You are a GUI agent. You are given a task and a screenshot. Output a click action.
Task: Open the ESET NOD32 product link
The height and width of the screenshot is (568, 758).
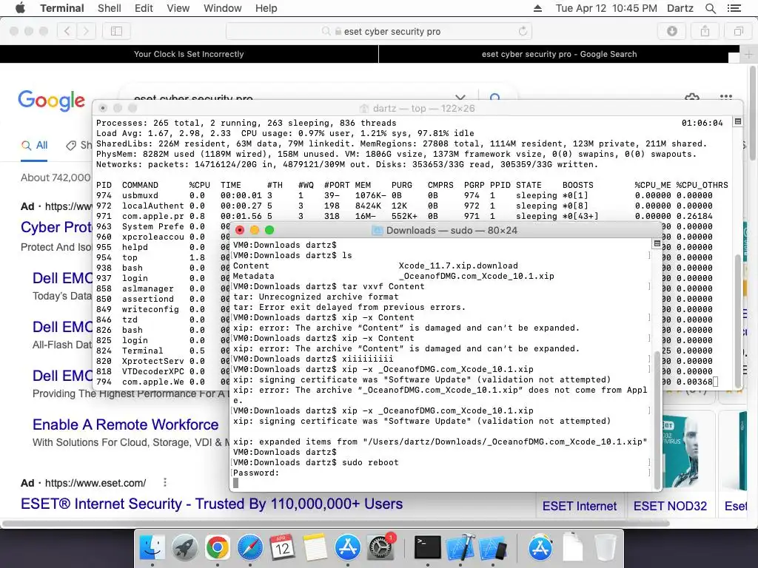pyautogui.click(x=670, y=506)
